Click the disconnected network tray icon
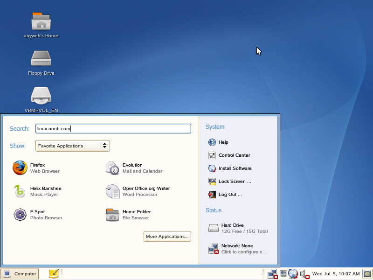This screenshot has height=280, width=373. (272, 274)
